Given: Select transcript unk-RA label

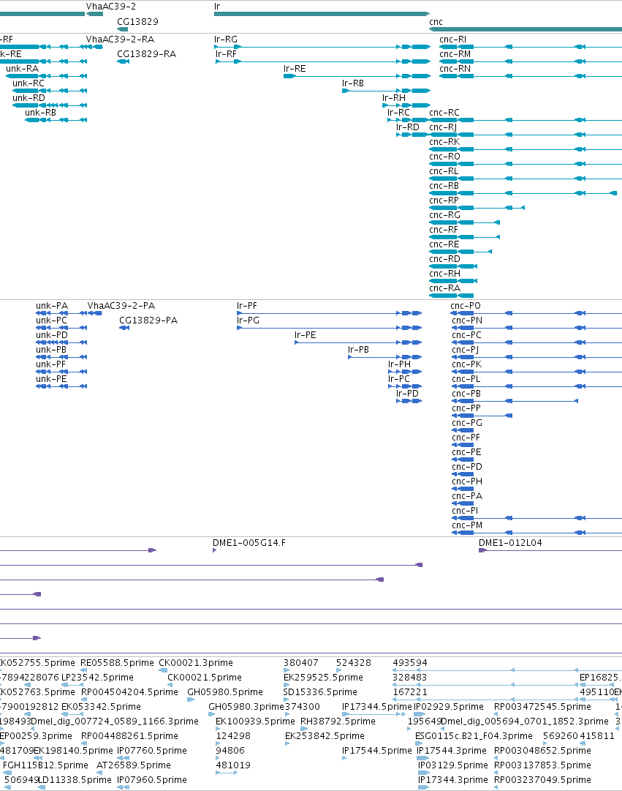Looking at the screenshot, I should click(x=22, y=69).
